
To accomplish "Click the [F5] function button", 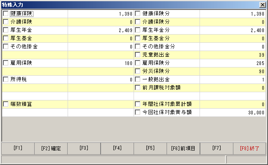I will [150, 148].
